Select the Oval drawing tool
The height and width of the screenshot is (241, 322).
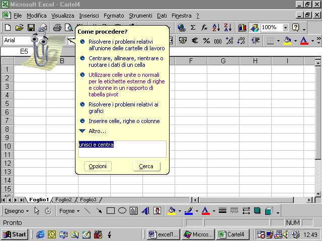click(122, 211)
